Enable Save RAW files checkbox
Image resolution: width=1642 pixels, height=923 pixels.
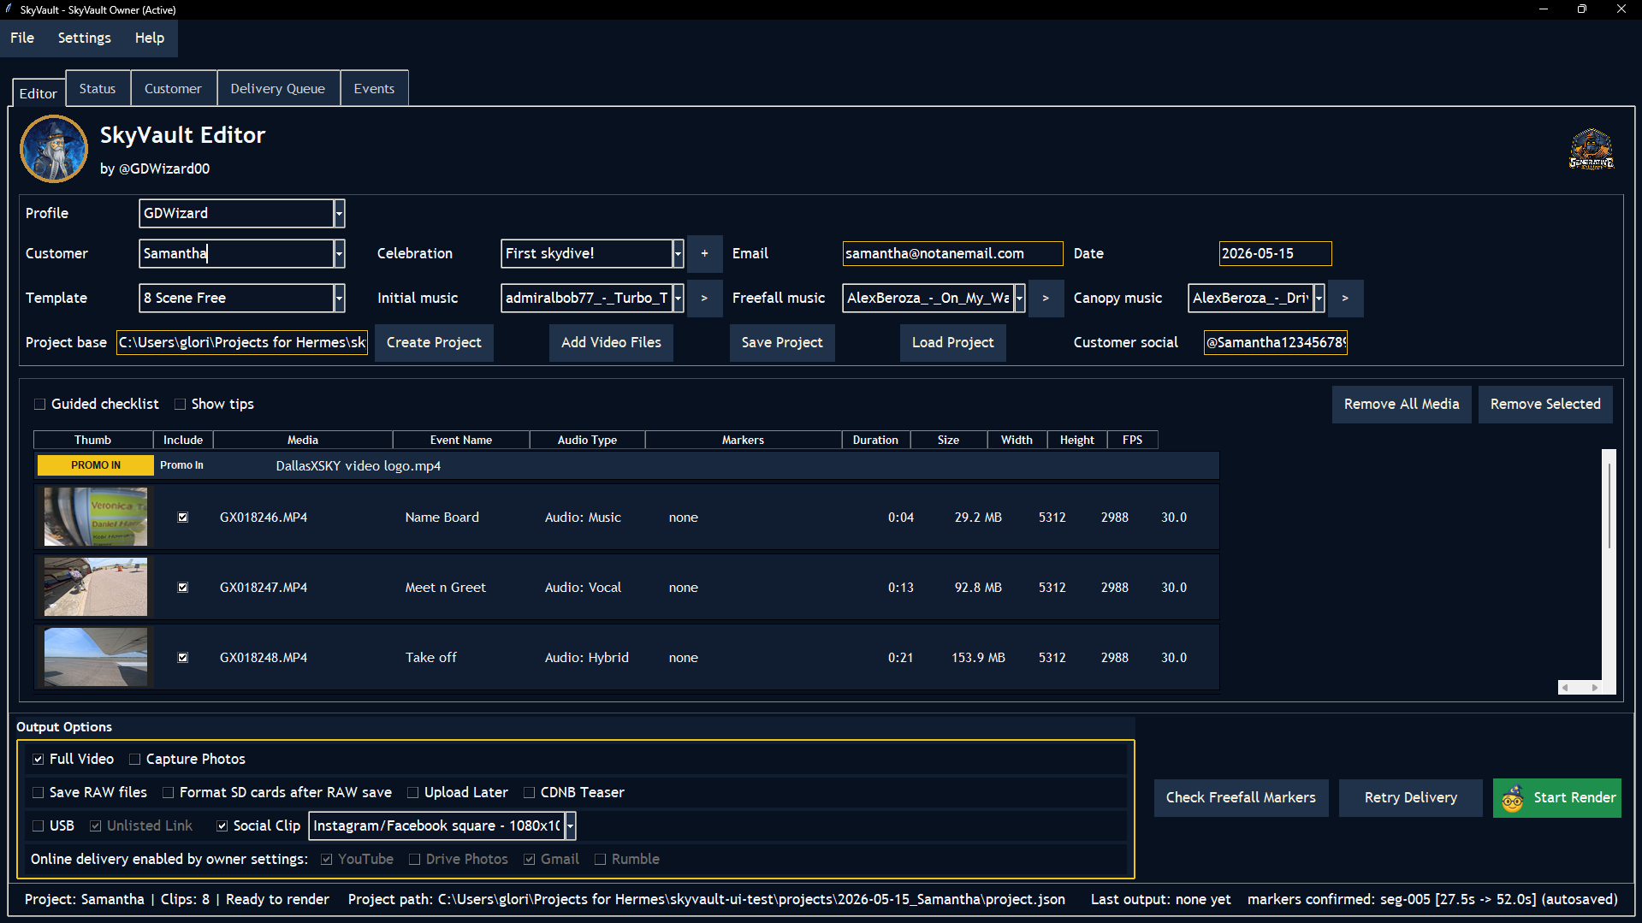click(38, 792)
